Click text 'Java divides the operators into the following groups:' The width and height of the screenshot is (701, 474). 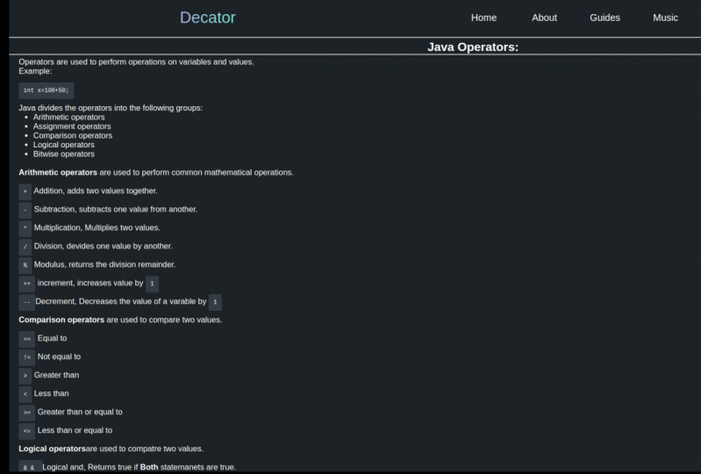coord(111,108)
